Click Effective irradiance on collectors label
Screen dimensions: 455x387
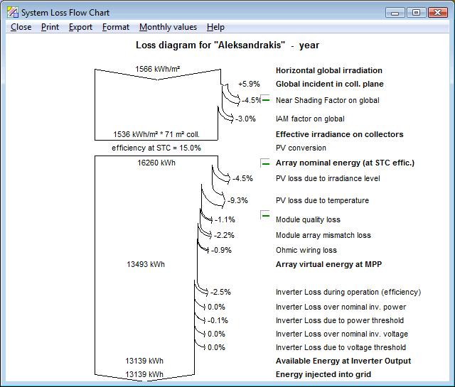(340, 134)
